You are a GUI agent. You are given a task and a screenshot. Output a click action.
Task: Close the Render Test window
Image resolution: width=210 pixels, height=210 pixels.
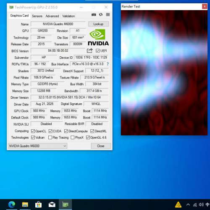(205, 6)
